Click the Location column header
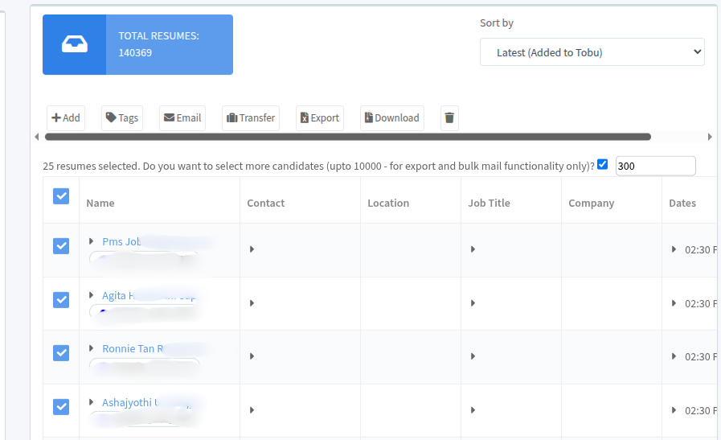The image size is (721, 440). point(388,203)
